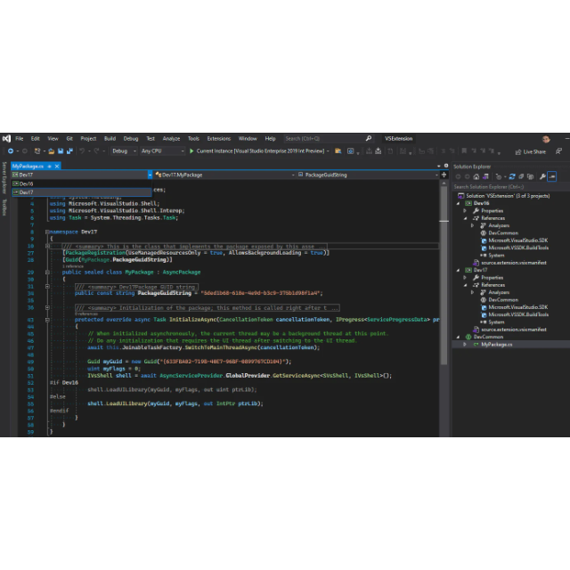Open dropdown arrow next to Current Instance
The image size is (570, 570).
click(x=328, y=151)
